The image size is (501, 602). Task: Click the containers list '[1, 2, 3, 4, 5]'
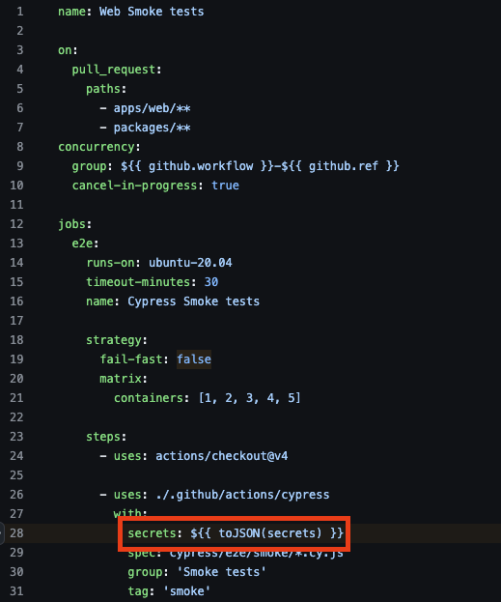point(250,398)
